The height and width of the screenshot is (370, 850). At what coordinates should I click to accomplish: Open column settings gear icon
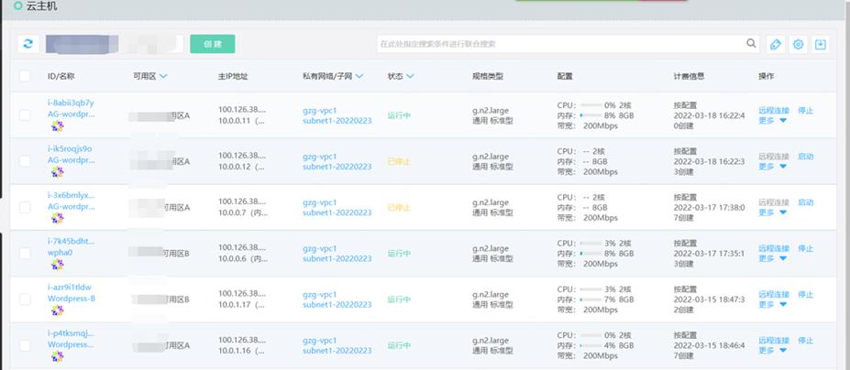click(x=798, y=45)
